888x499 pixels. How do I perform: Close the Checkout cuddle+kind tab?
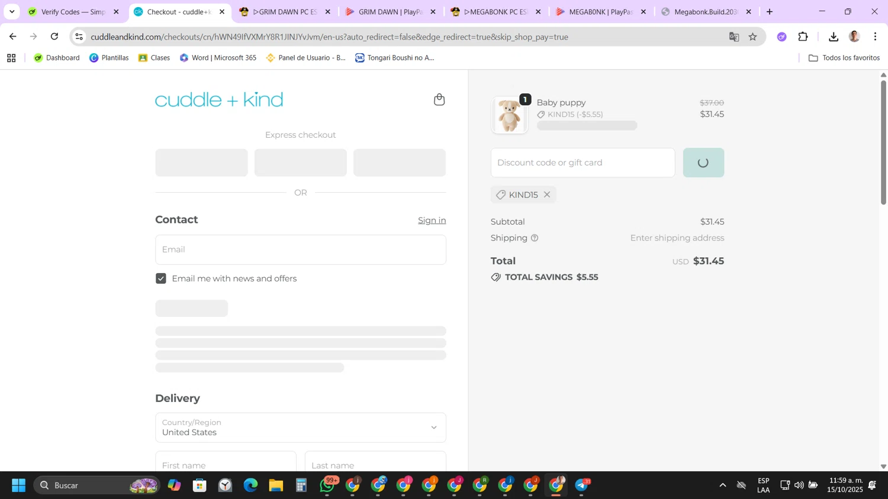tap(222, 12)
